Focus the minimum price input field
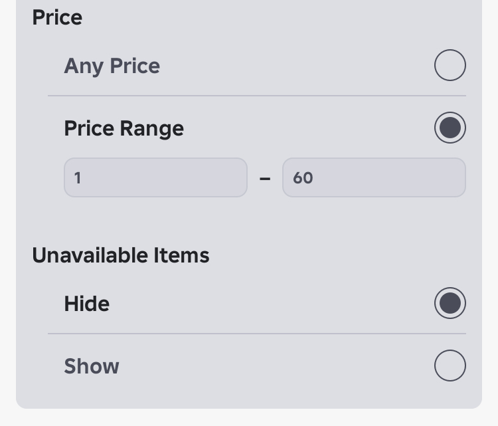498x426 pixels. point(155,177)
